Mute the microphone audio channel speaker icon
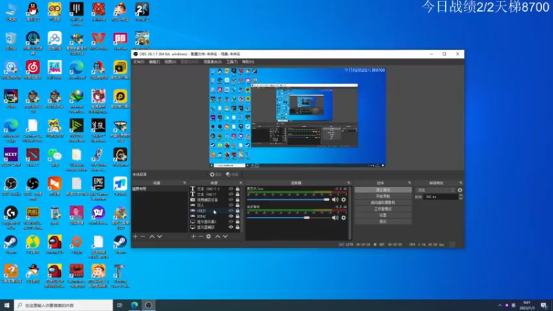The width and height of the screenshot is (553, 311). pyautogui.click(x=335, y=200)
